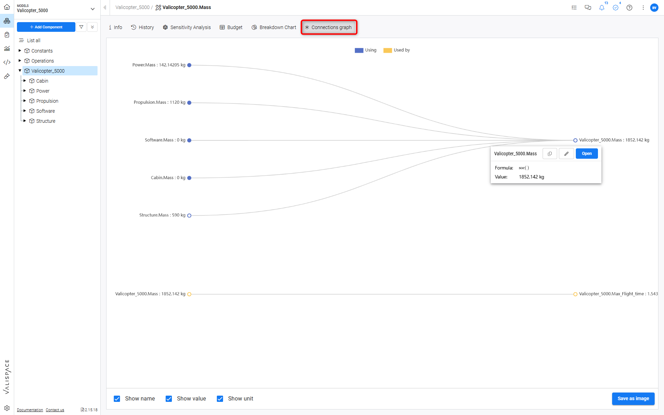Screen dimensions: 664x415
Task: Select the Connections graph tab
Action: pos(329,27)
